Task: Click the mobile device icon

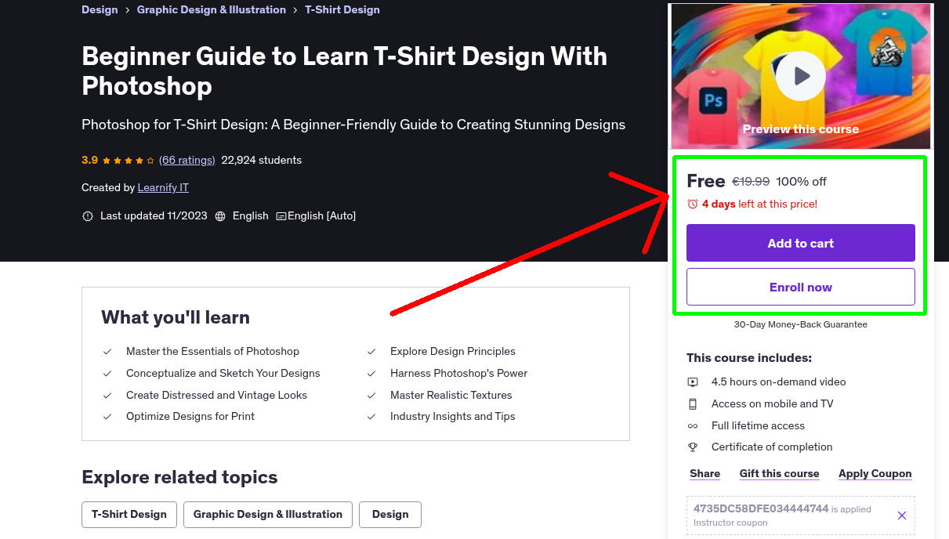Action: [693, 404]
